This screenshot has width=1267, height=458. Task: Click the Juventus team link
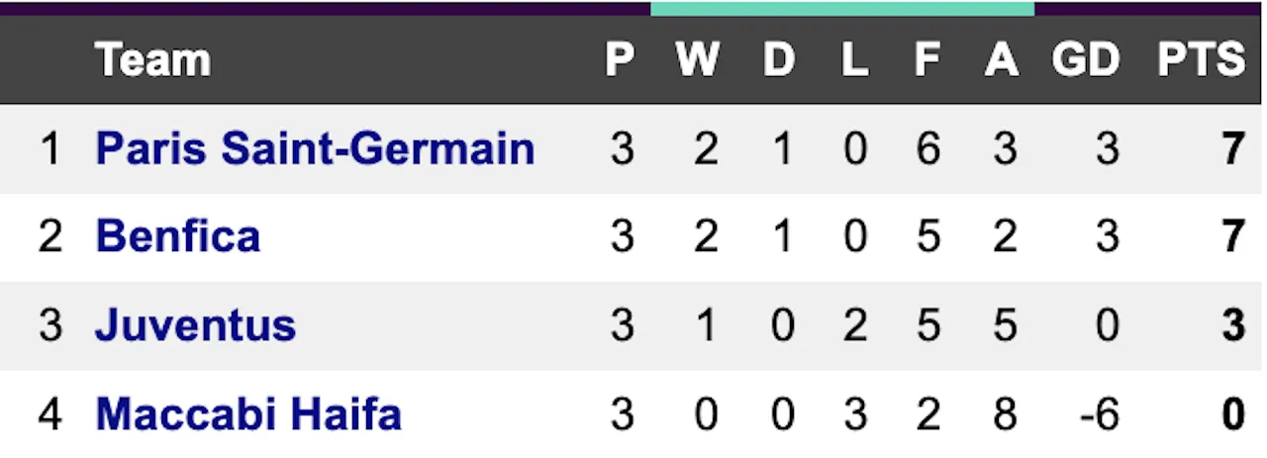[x=195, y=325]
